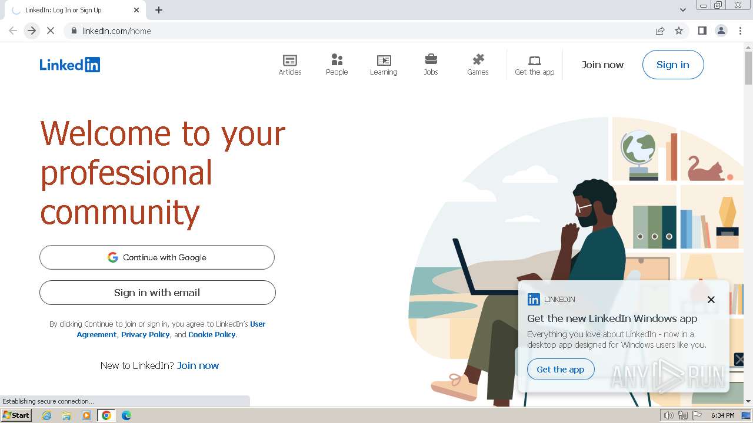Screen dimensions: 753x423
Task: Click the LinkedIn logo in the page header
Action: point(70,65)
